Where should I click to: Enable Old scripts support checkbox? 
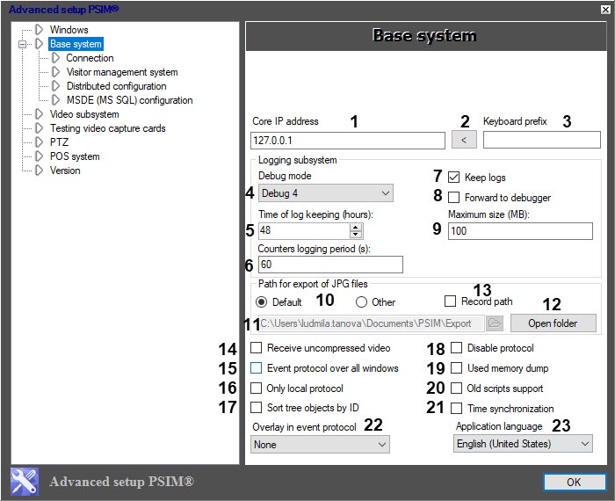tap(456, 388)
